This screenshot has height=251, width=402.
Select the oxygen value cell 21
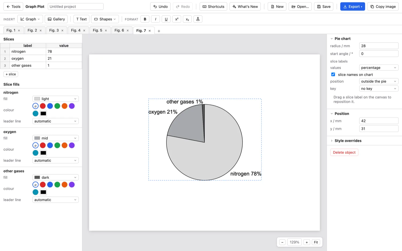[x=64, y=58]
